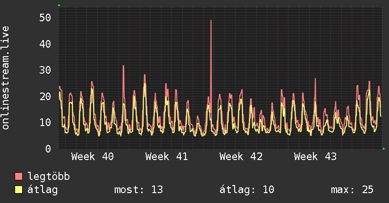Click the 'átlag: 10' average value
The width and height of the screenshot is (389, 203).
point(247,190)
